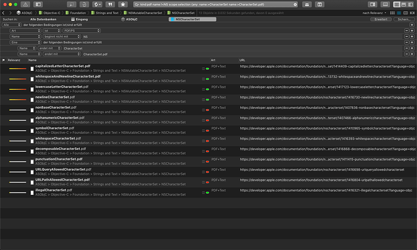This screenshot has height=250, width=417.
Task: Click relevance bar of capitalizedLetterCharacterSet.pdf
Action: (18, 68)
